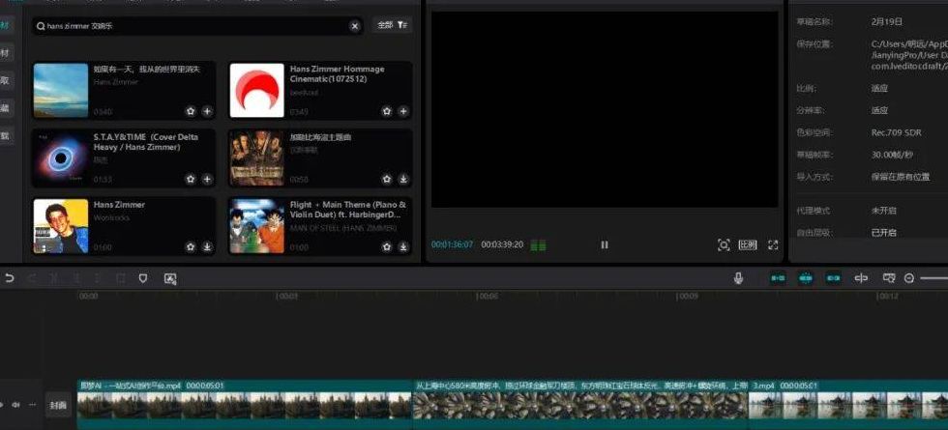The width and height of the screenshot is (948, 430).
Task: Add S.T.A.Y&TIME track with plus icon
Action: coord(206,179)
